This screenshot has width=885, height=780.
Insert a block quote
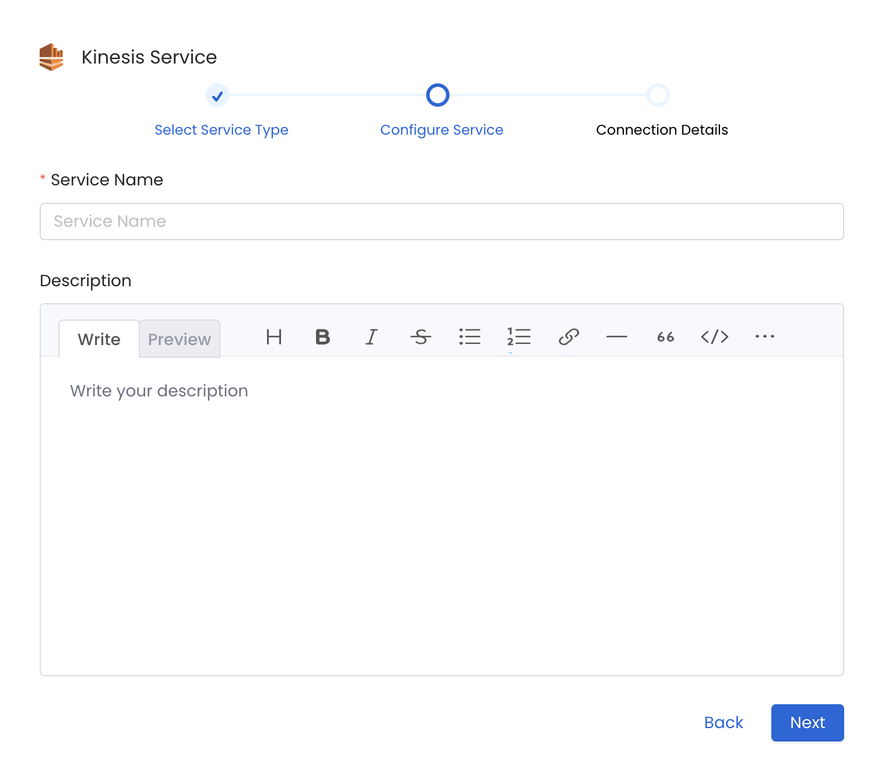665,337
